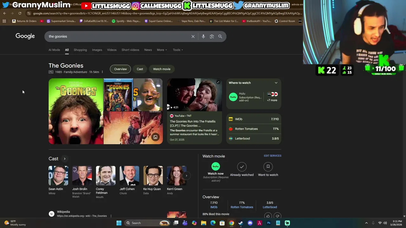
Task: Switch to Shopping search tab
Action: click(80, 50)
